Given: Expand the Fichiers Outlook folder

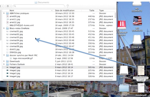Looking at the screenshot, I should 4,64.
